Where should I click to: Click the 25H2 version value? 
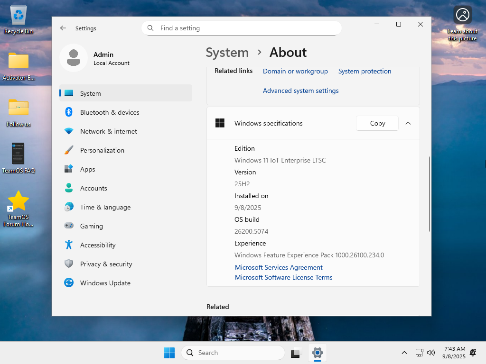(242, 184)
